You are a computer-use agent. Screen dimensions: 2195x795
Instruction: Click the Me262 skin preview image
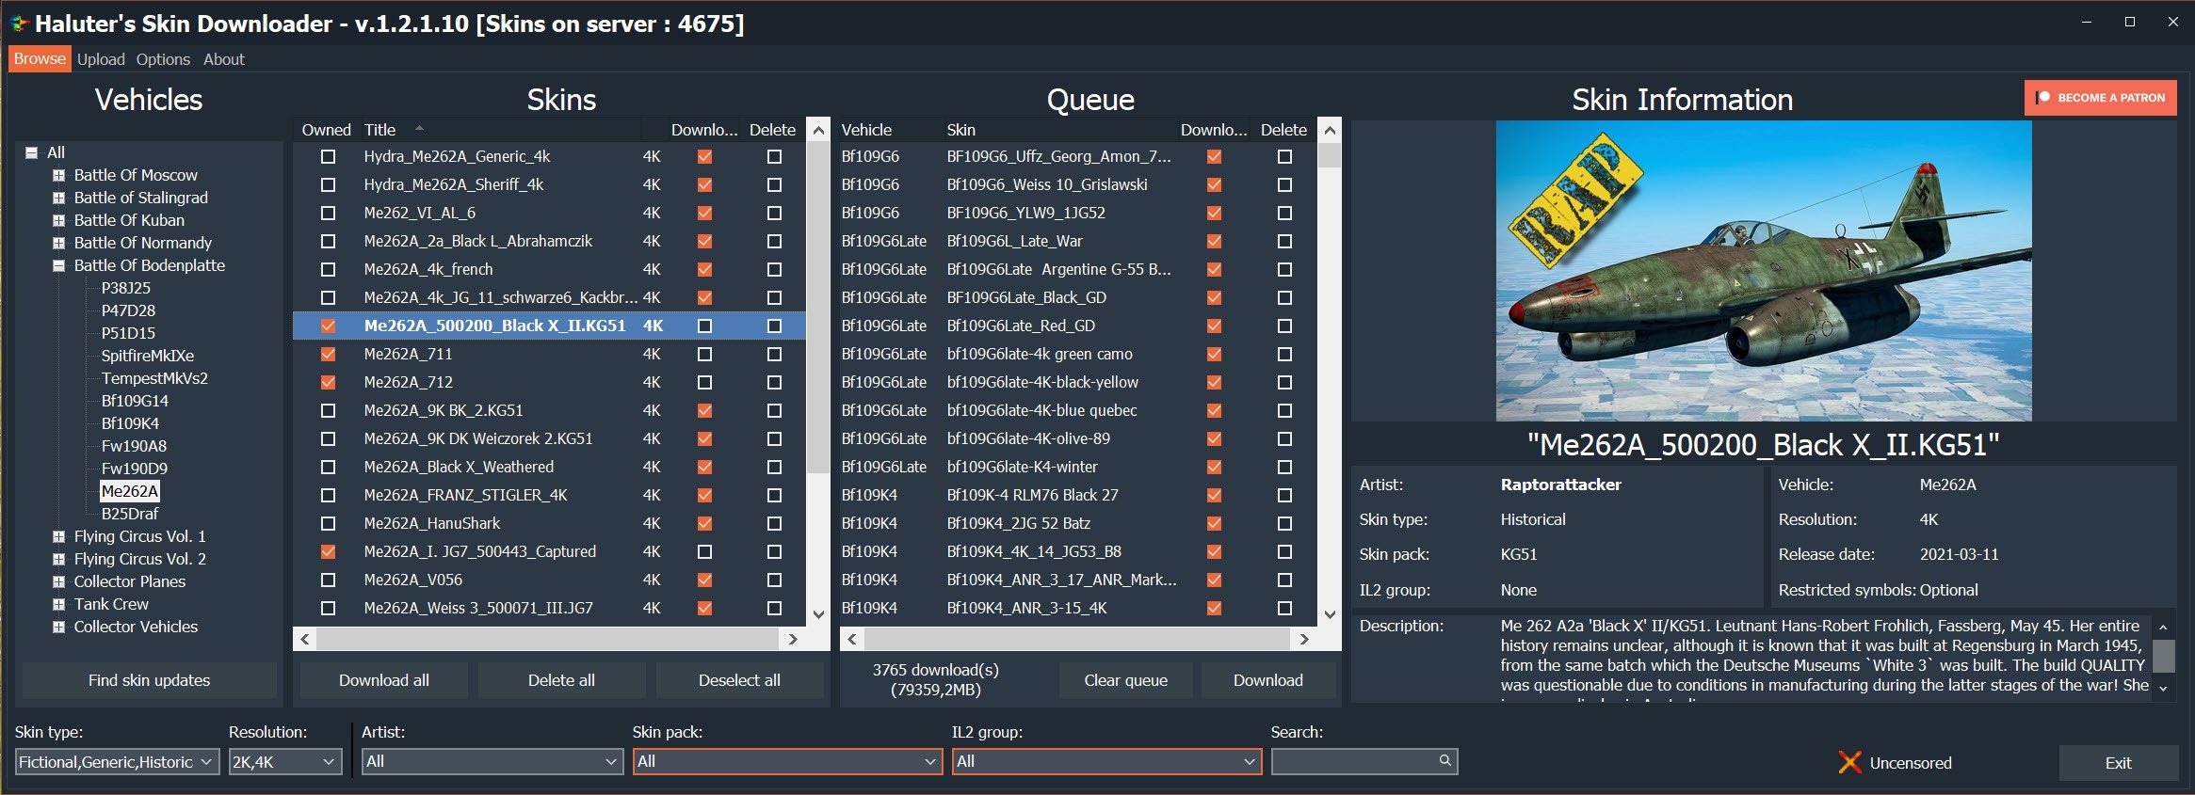pos(1764,271)
